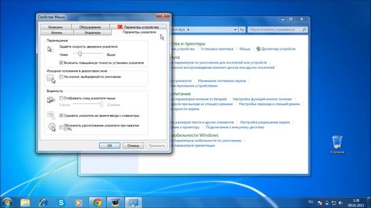Refresh the Control Panel address bar

tap(242, 29)
